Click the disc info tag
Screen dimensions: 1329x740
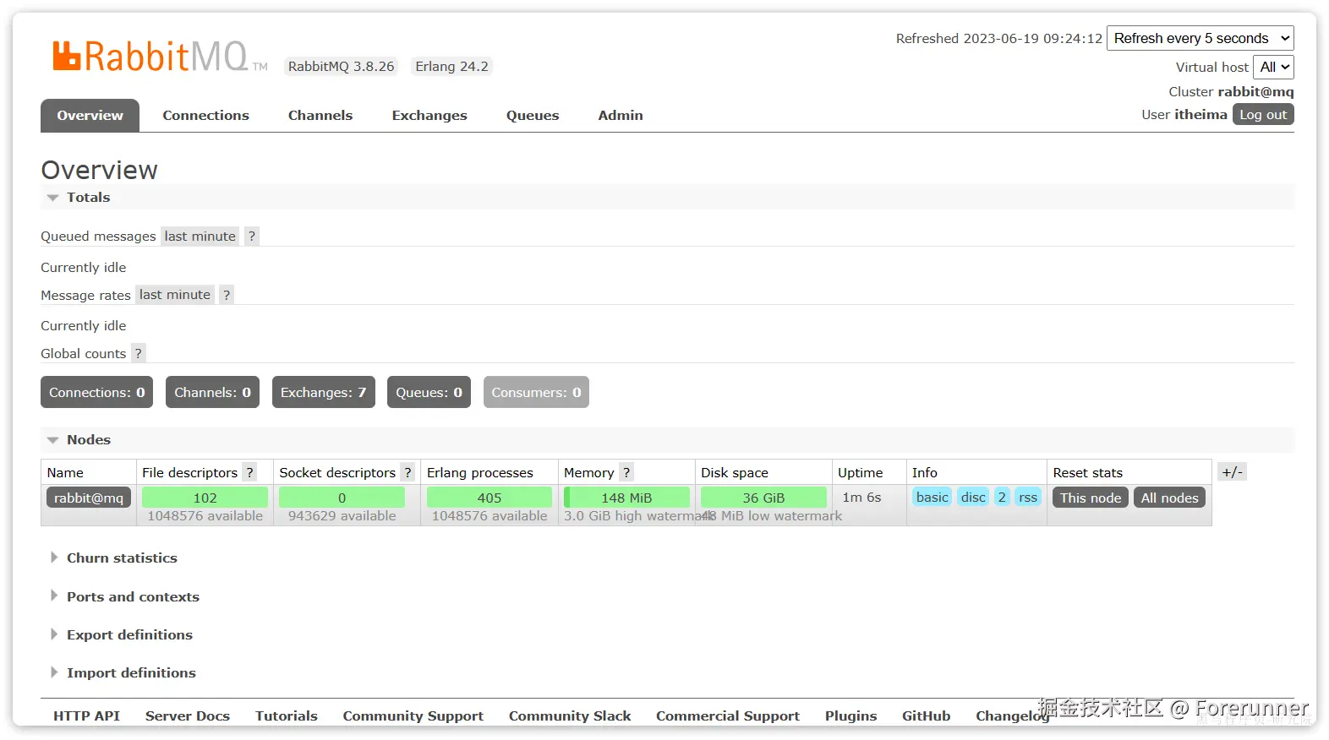[973, 497]
